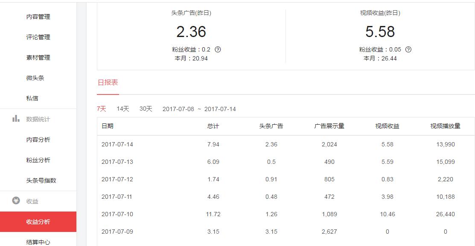Open the help tooltip next to 头条广告 粉丝收益

point(218,49)
